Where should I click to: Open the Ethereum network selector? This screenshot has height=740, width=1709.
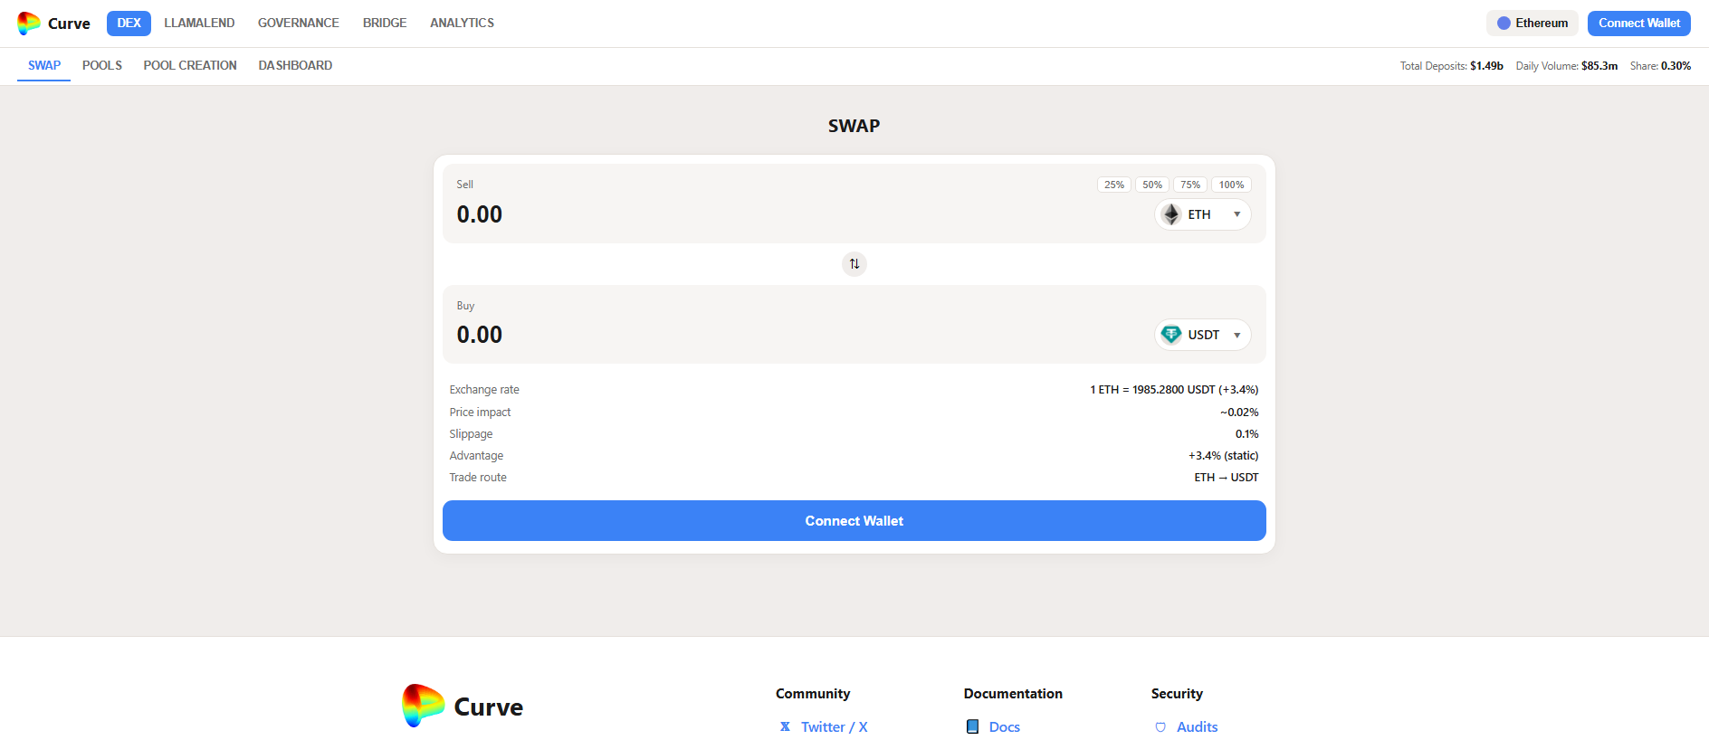(x=1532, y=24)
